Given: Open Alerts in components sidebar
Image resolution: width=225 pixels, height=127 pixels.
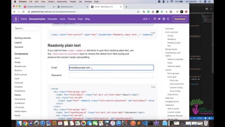Looking at the screenshot, I should [17, 58].
